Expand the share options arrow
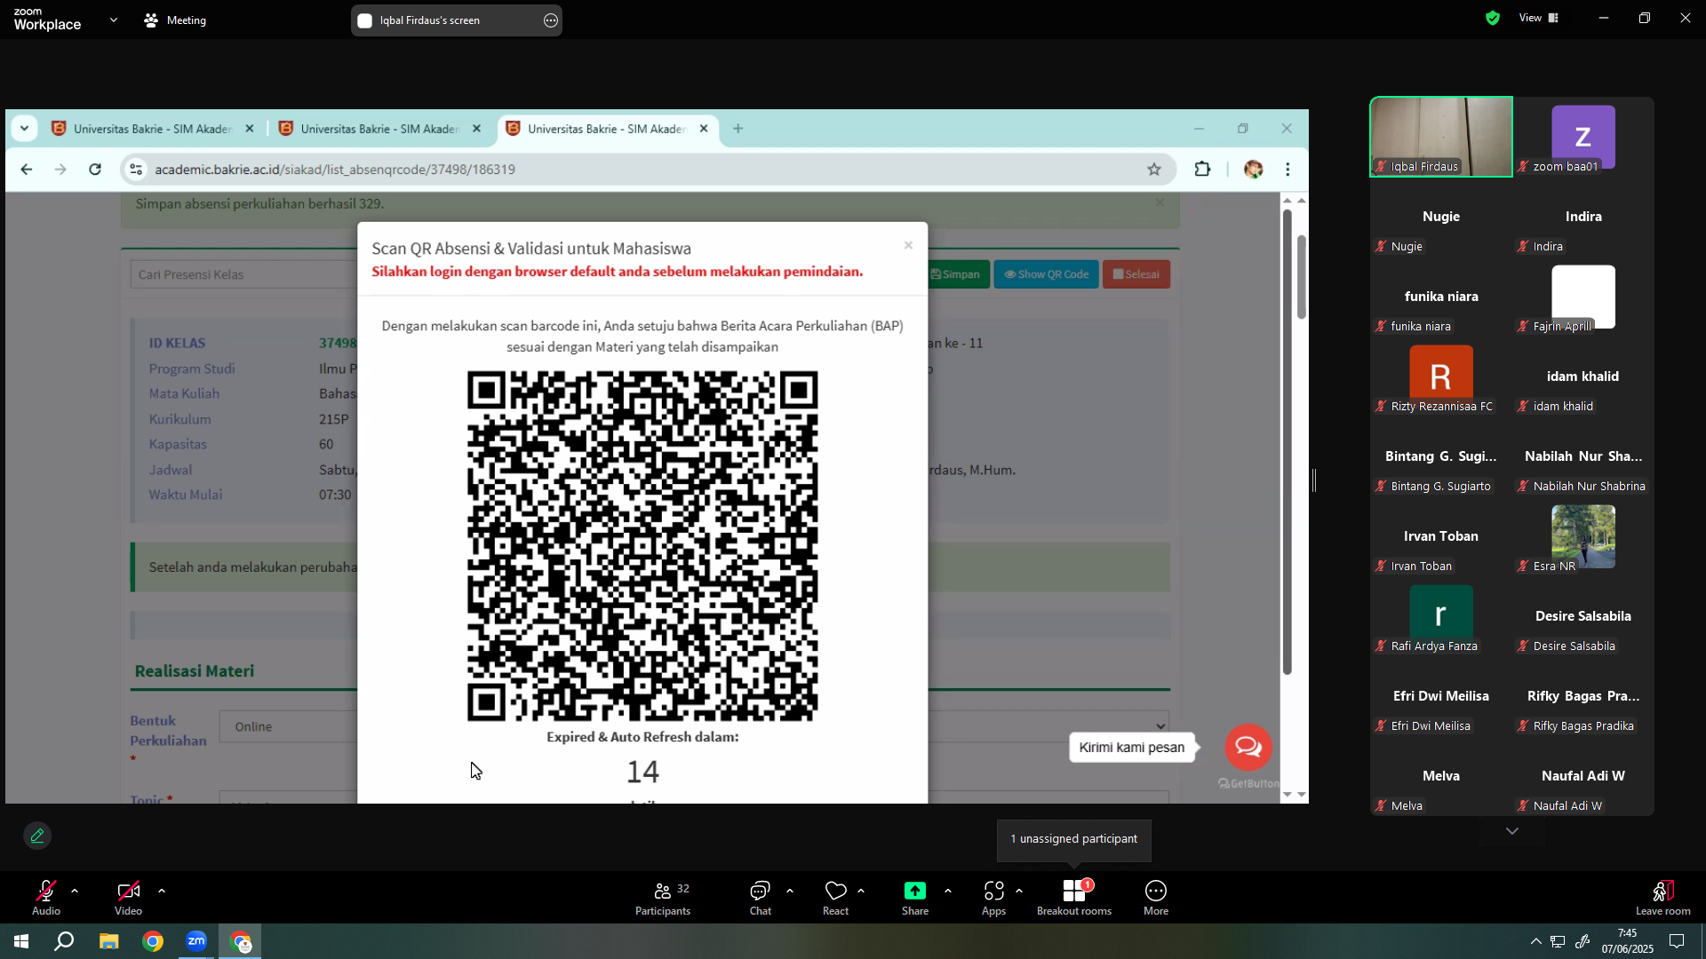This screenshot has width=1706, height=959. [948, 891]
